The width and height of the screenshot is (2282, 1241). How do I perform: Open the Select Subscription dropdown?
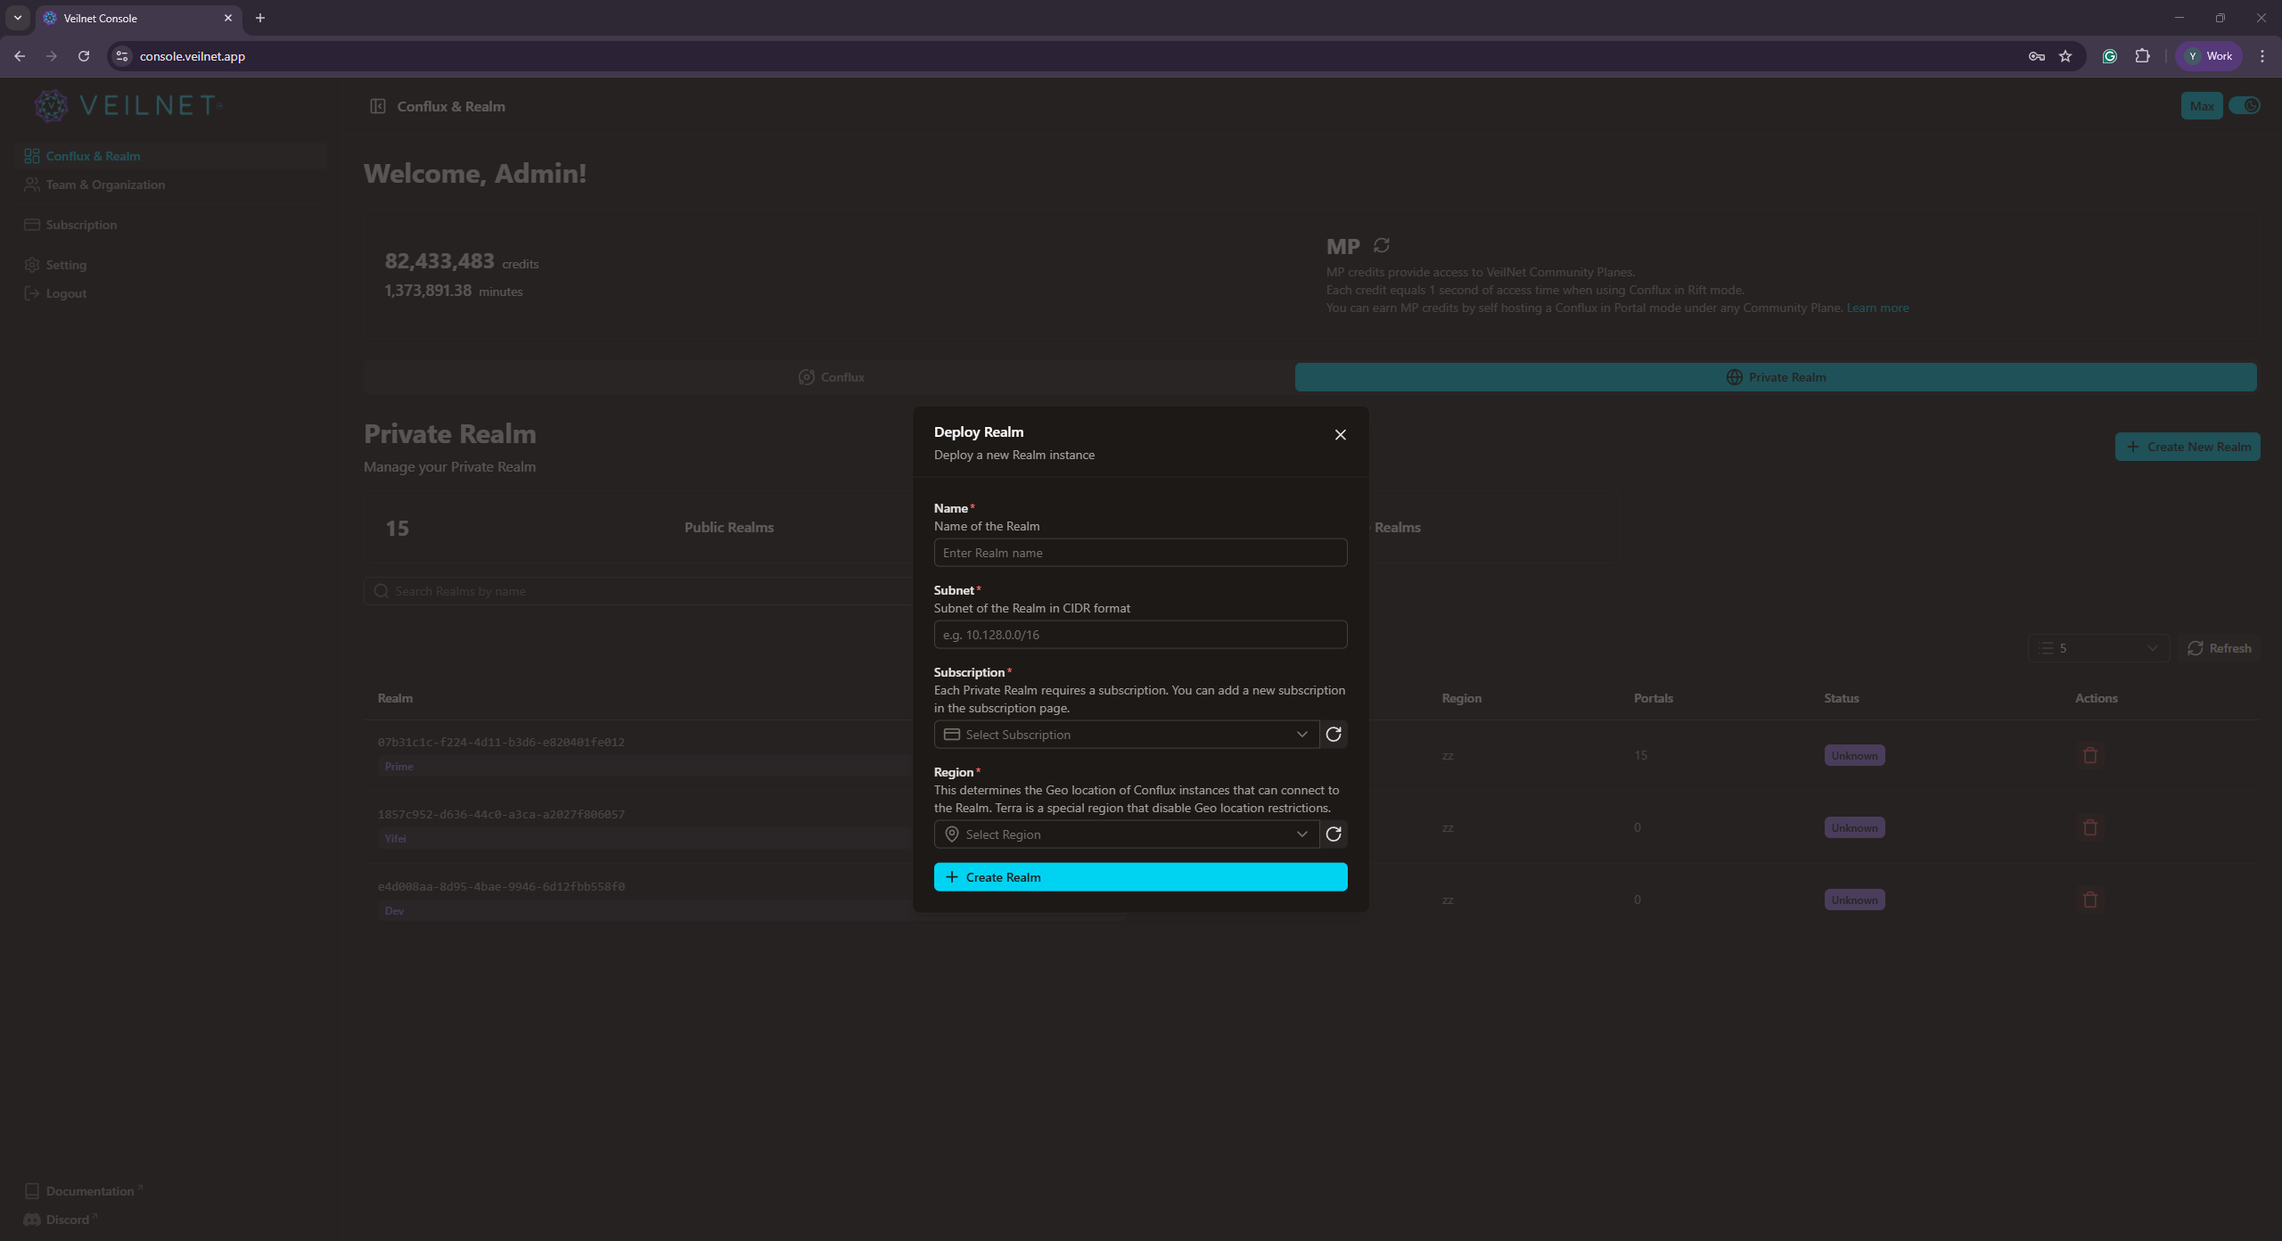1125,734
